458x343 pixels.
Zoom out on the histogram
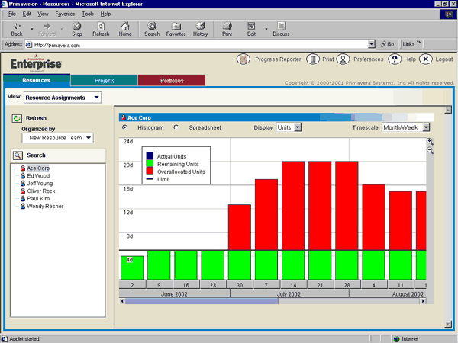pos(430,150)
